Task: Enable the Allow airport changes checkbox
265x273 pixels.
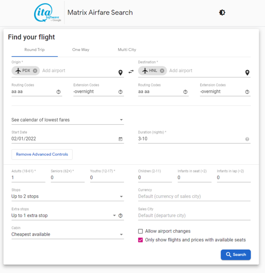Action: 140,231
